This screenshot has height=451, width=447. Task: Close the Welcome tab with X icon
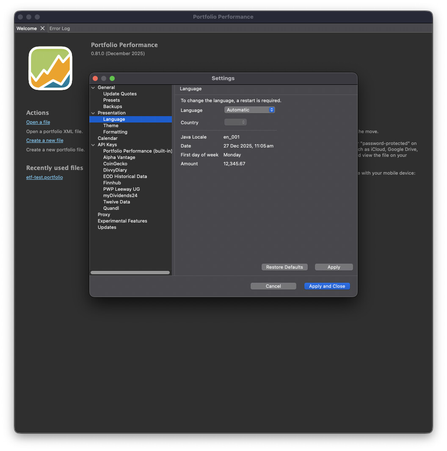[x=42, y=28]
